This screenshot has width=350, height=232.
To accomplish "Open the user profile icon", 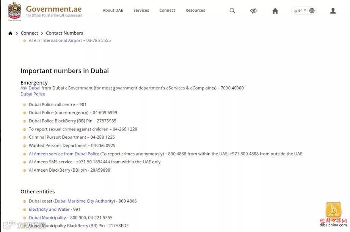I will pos(333,11).
